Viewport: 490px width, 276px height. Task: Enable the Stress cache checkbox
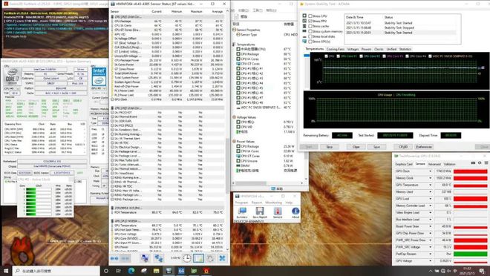[310, 26]
